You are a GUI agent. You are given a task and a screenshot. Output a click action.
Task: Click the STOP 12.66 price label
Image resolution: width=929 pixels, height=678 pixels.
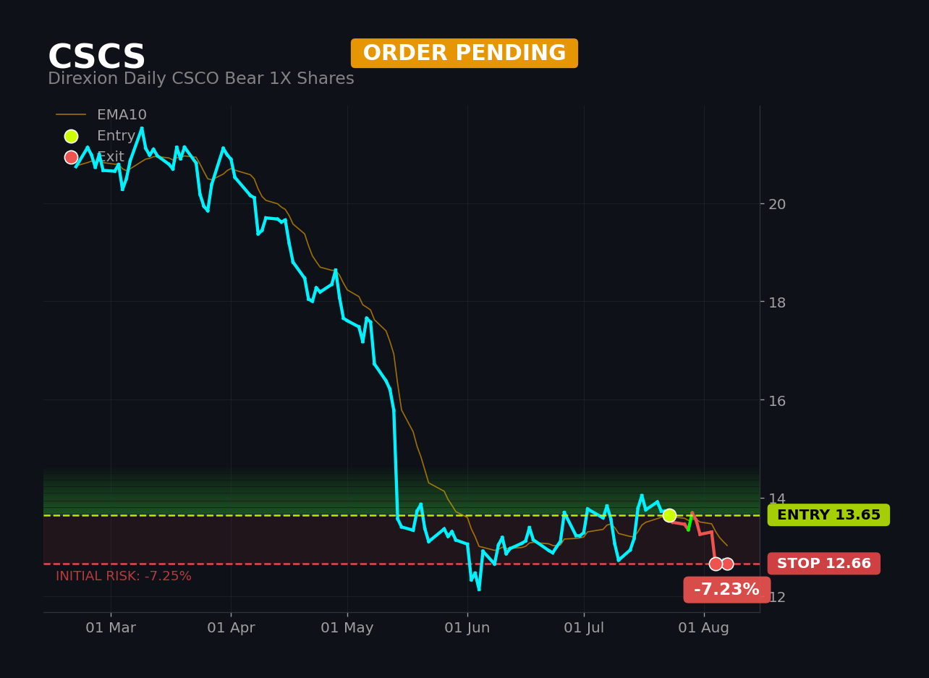[824, 564]
